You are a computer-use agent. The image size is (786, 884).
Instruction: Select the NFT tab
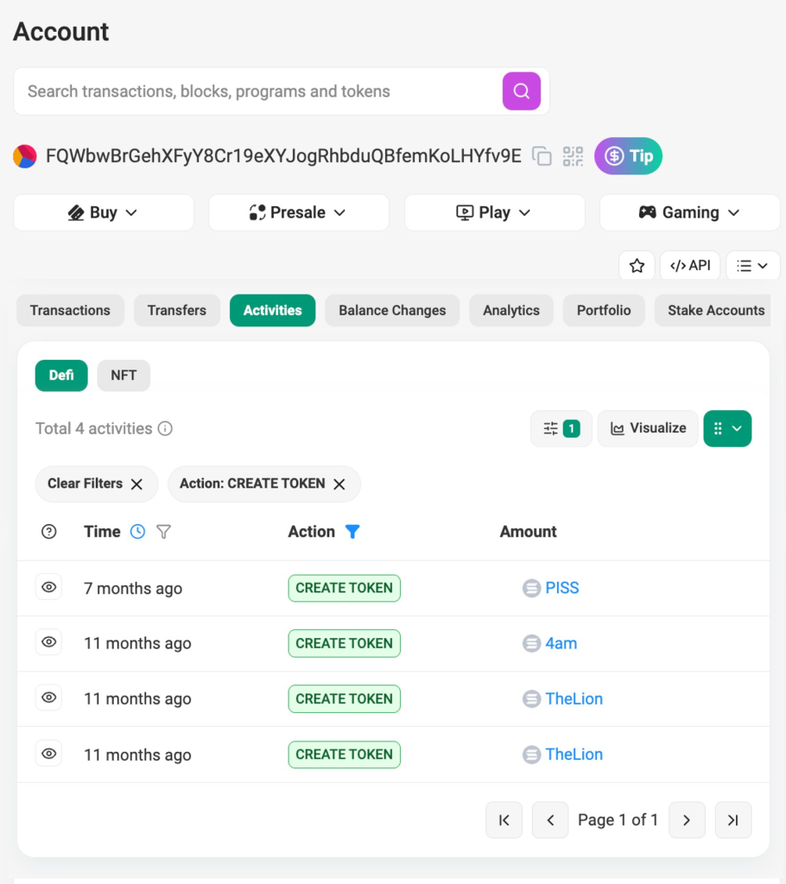click(124, 376)
